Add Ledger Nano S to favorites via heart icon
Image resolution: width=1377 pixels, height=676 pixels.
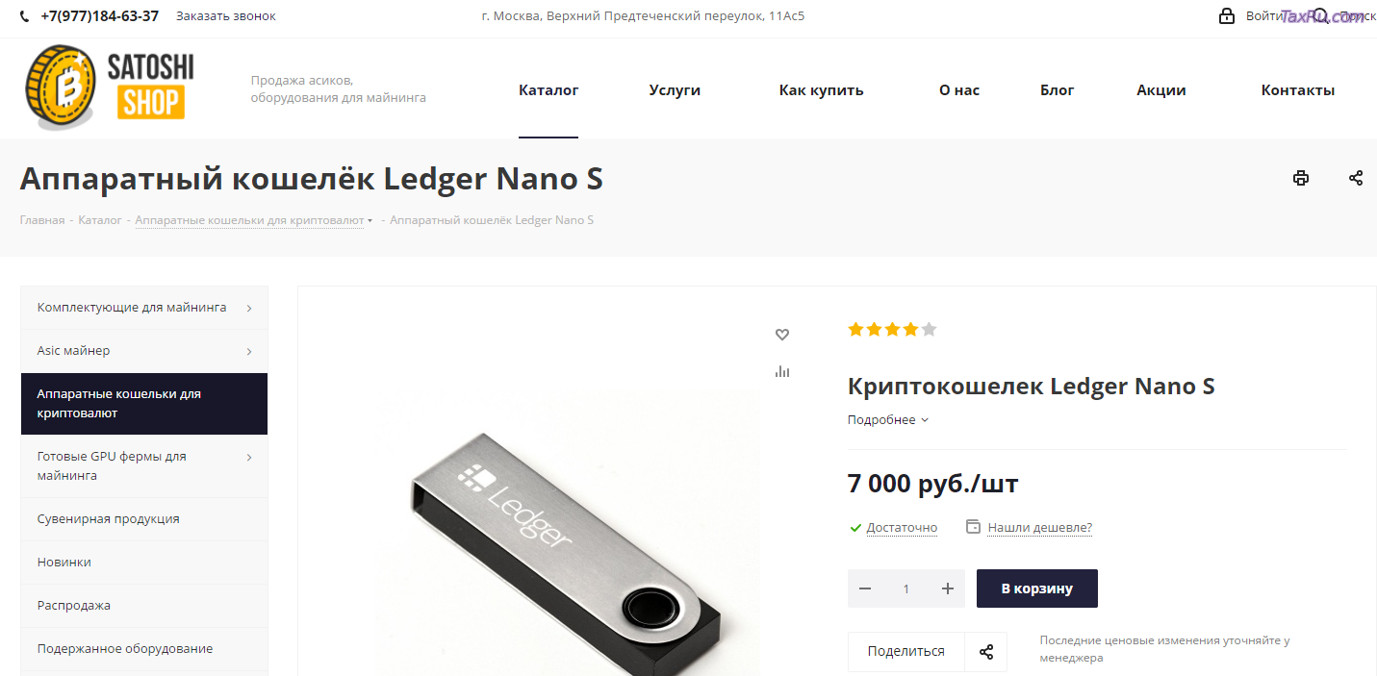[782, 335]
